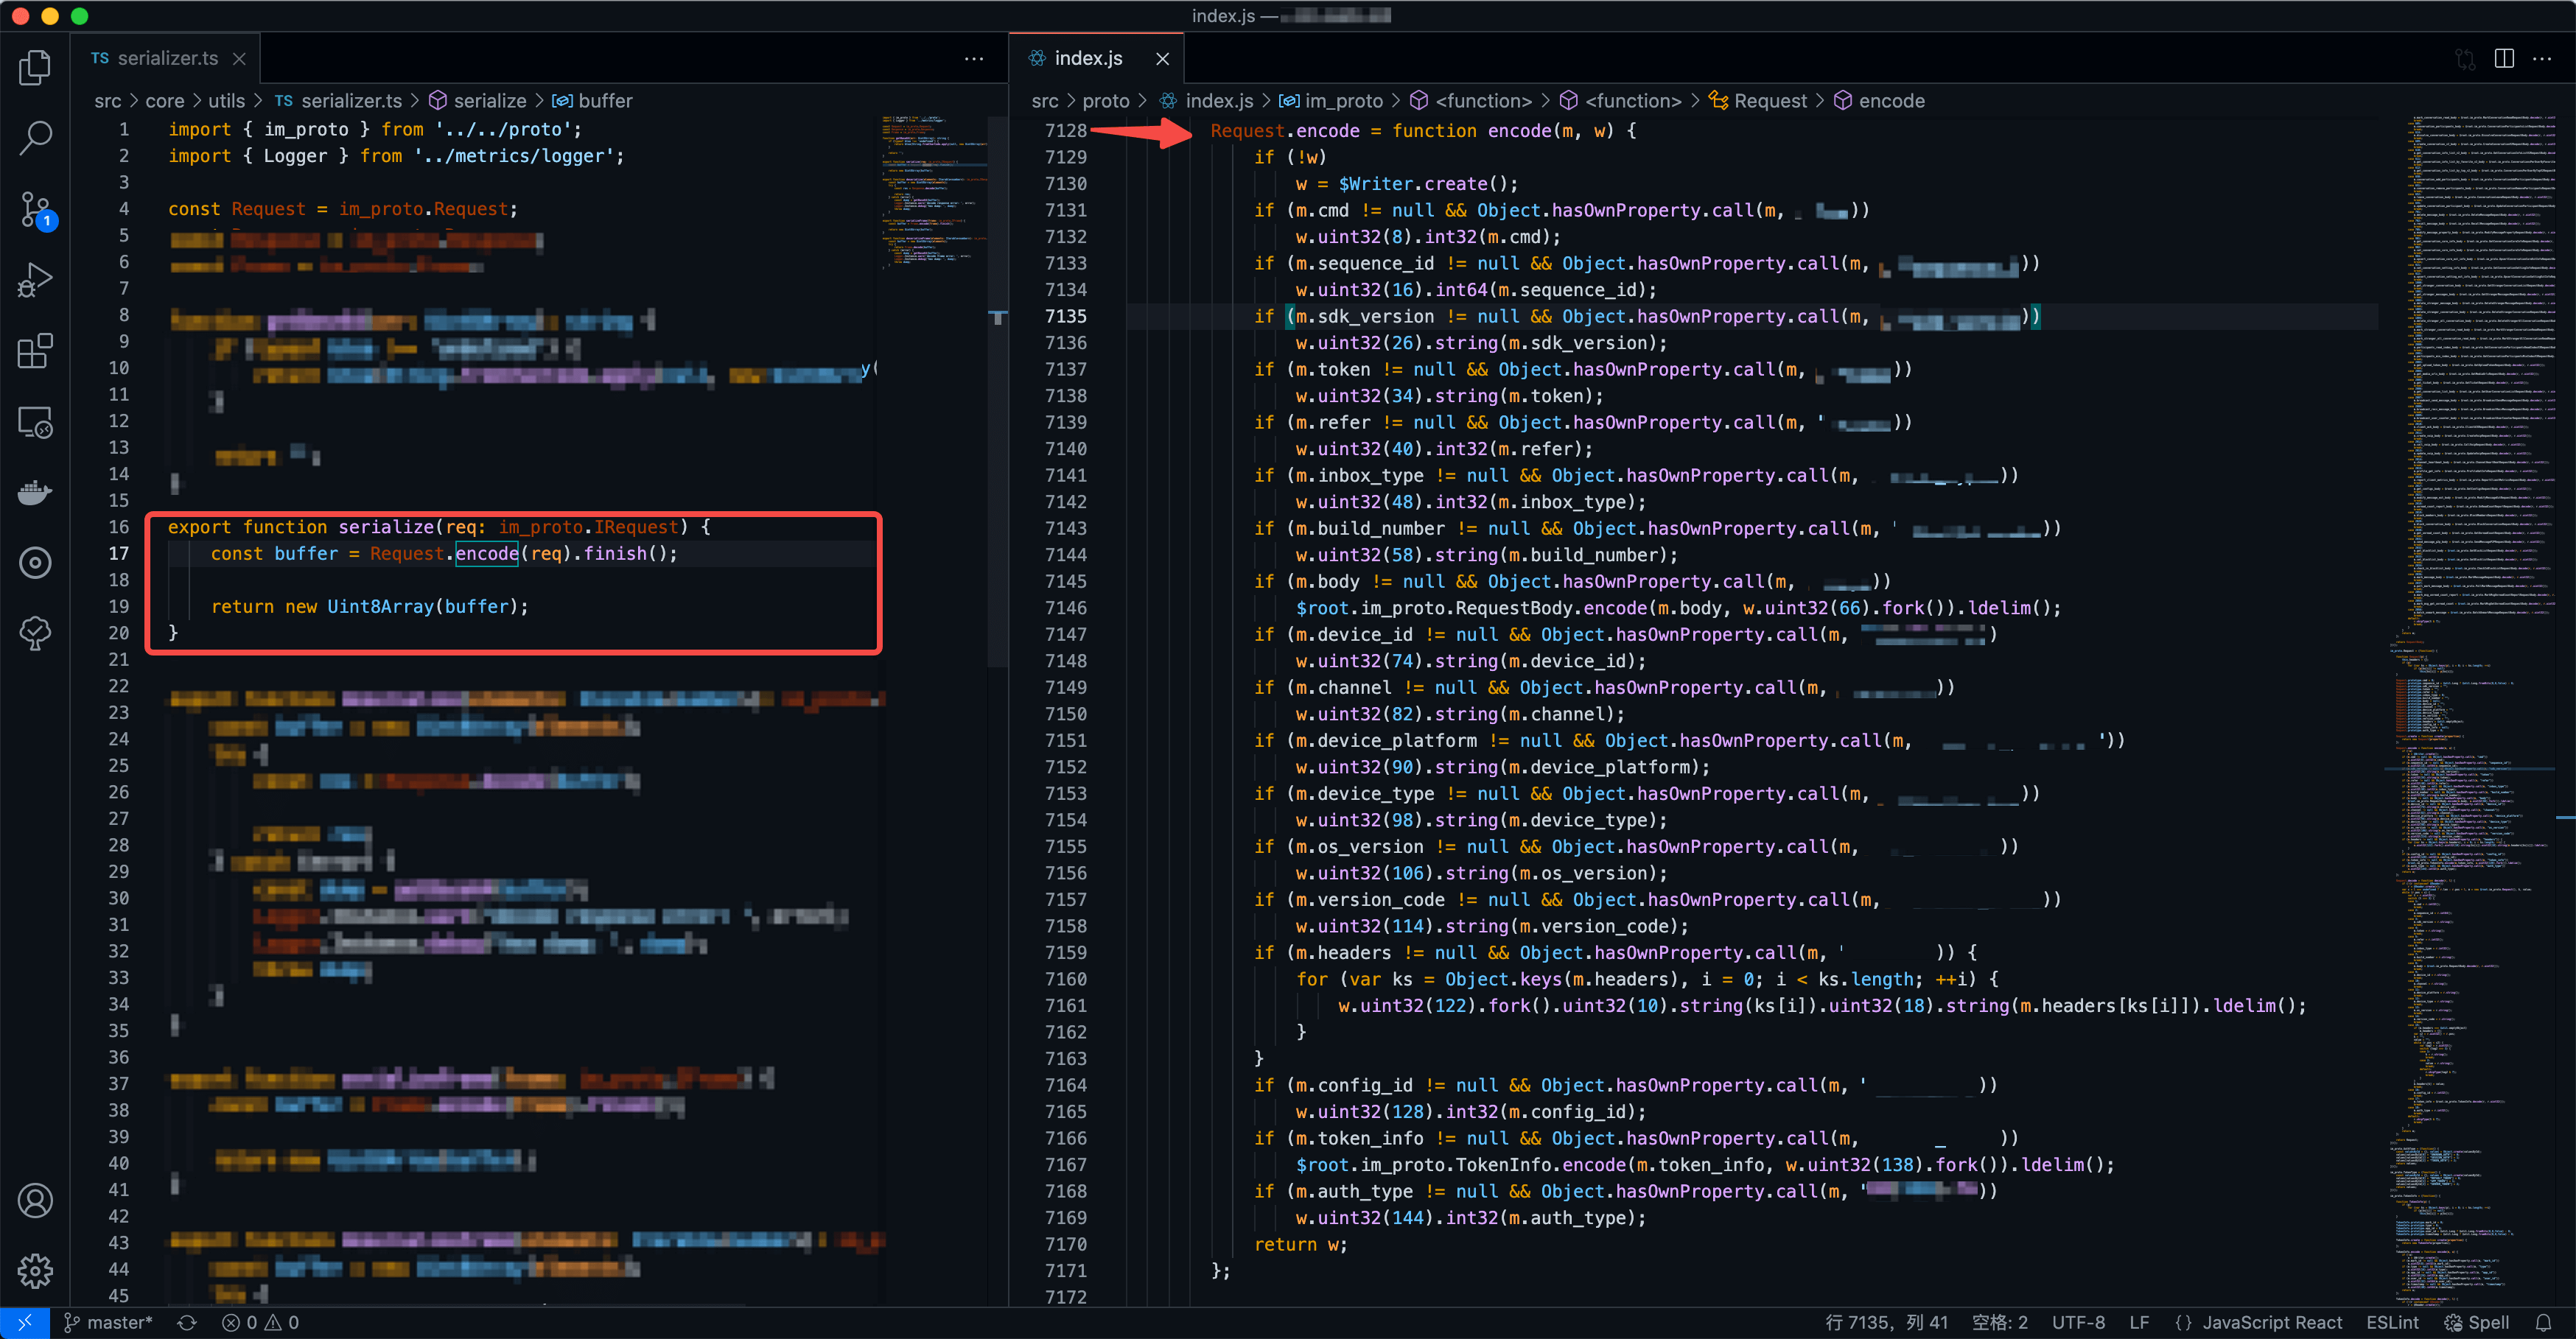Close the serializer.ts tab

239,59
